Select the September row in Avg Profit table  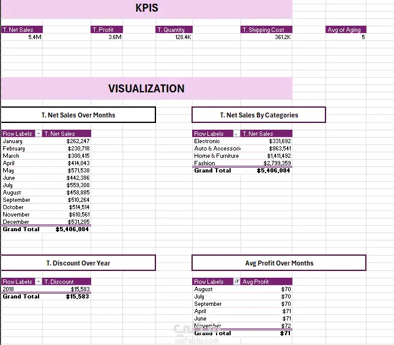(x=217, y=303)
